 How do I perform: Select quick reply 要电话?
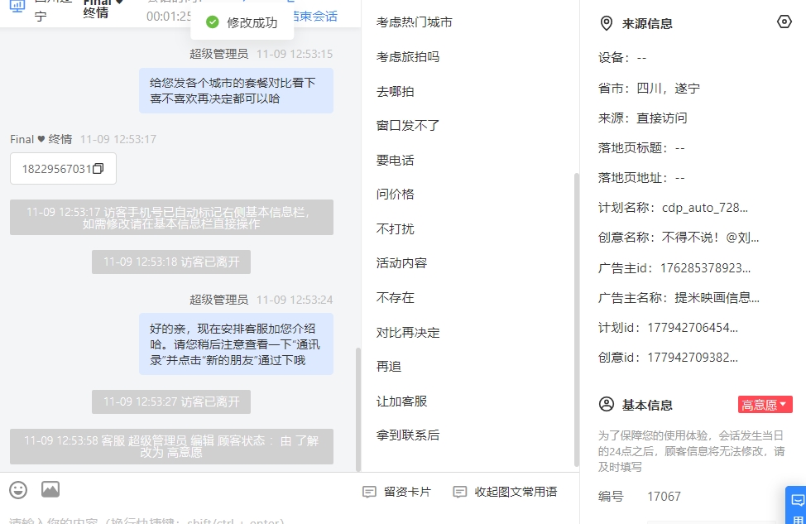pos(396,160)
